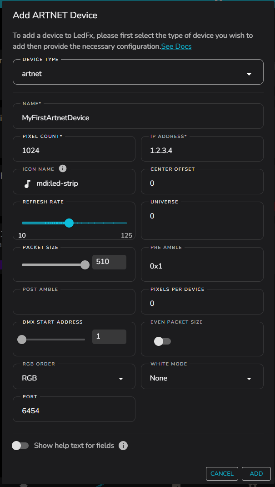Click the Pixels Per Device field

[x=202, y=302]
